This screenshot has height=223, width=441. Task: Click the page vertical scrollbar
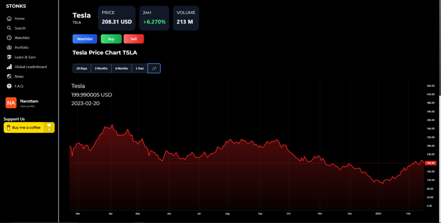pos(440,111)
